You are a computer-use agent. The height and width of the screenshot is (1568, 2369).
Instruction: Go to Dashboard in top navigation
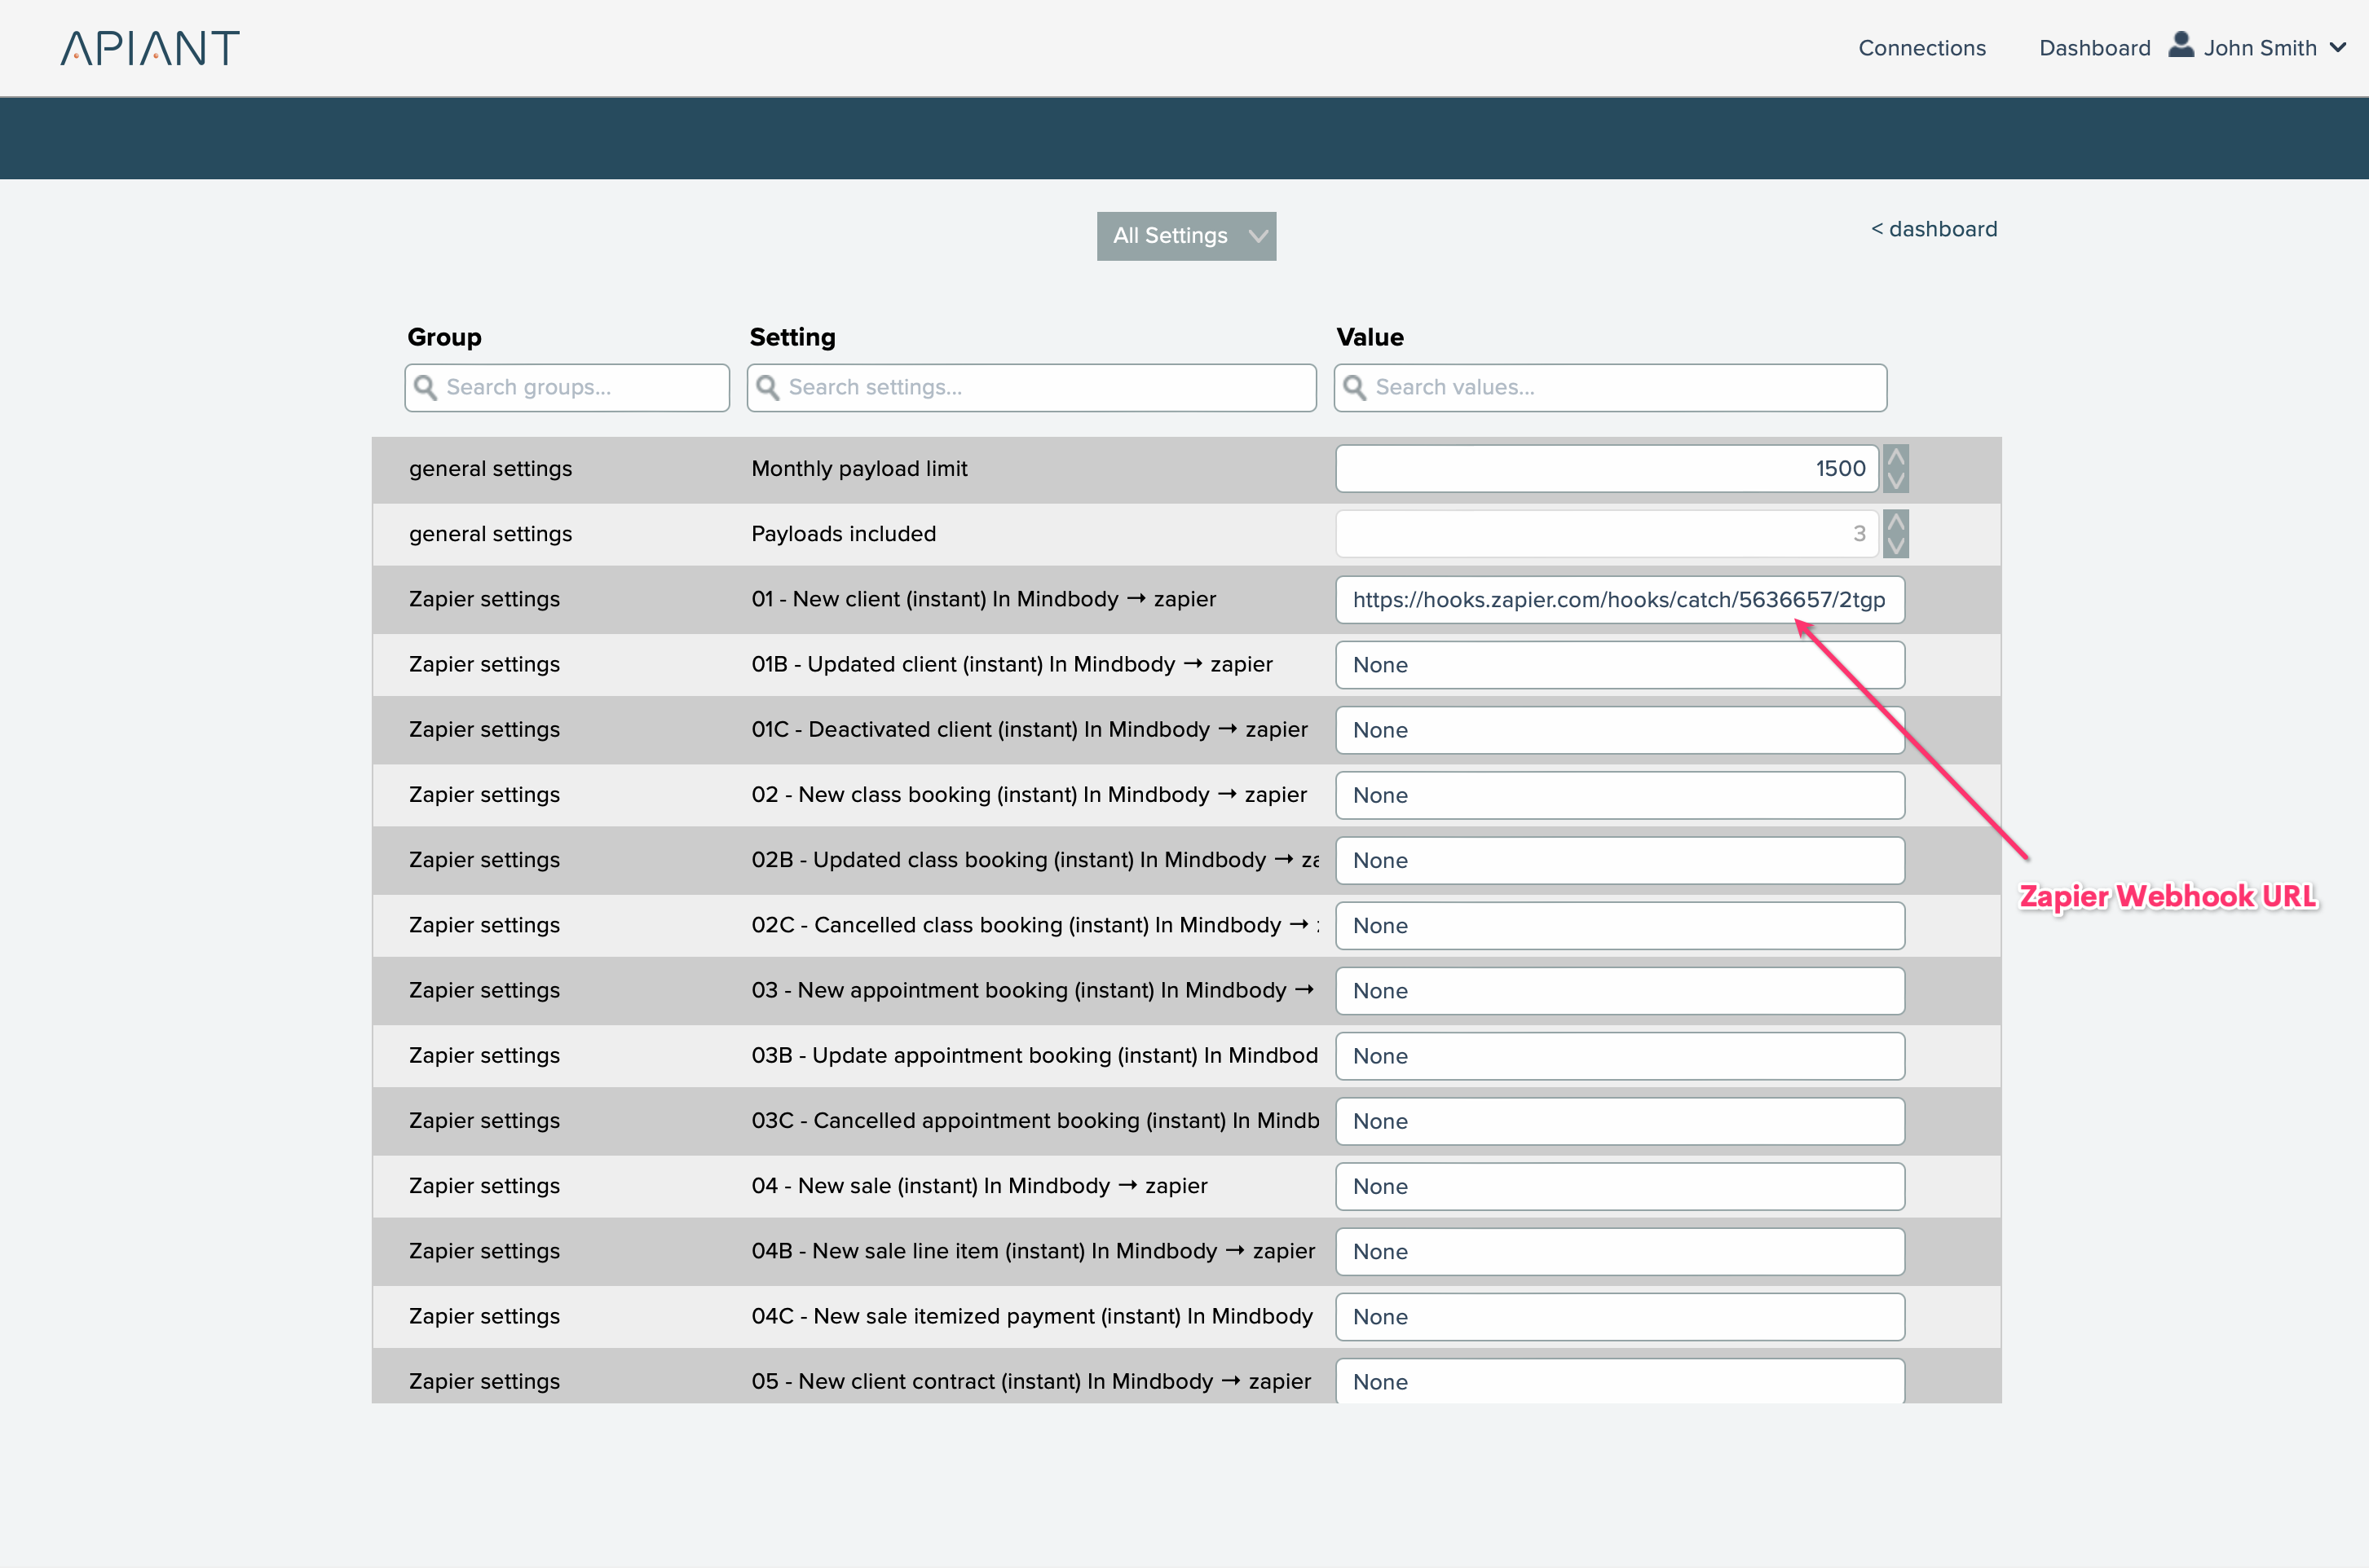coord(2094,48)
